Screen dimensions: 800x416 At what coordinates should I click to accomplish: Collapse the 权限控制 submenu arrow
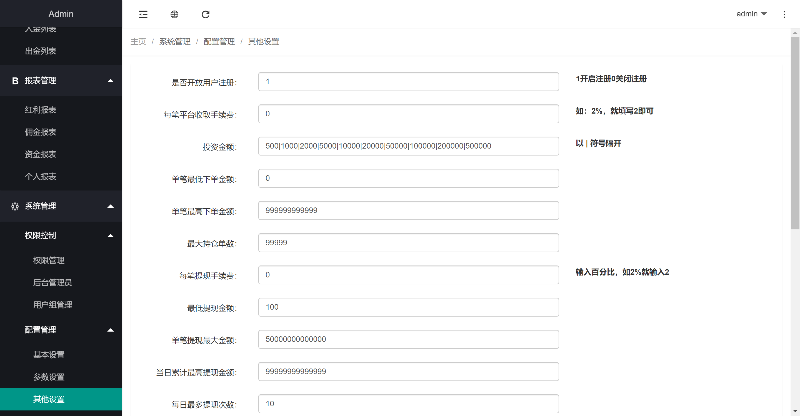110,235
